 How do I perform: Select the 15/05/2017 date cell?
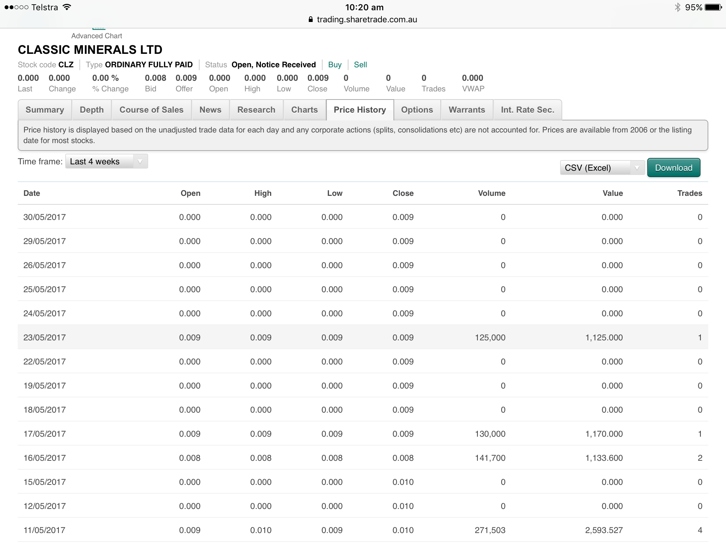click(x=45, y=482)
